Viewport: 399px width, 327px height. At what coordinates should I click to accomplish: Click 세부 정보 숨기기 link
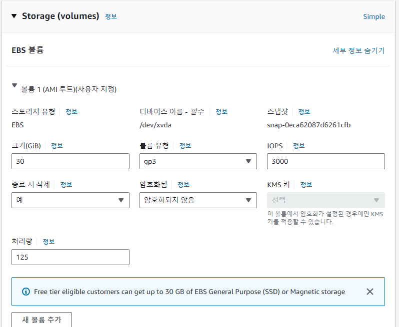pos(358,50)
